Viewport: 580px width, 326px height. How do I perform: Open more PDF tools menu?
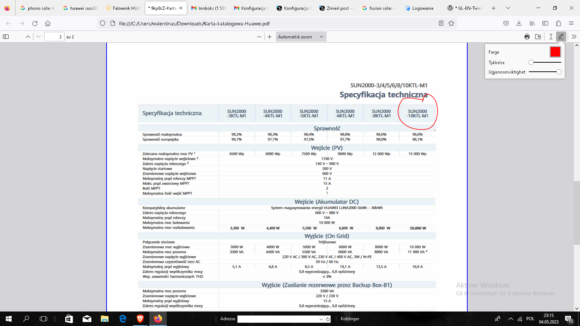[574, 37]
